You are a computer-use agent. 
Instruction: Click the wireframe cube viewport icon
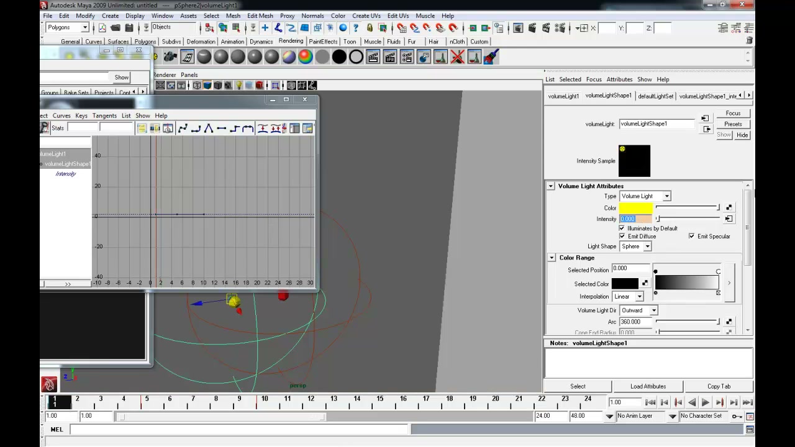tap(197, 86)
